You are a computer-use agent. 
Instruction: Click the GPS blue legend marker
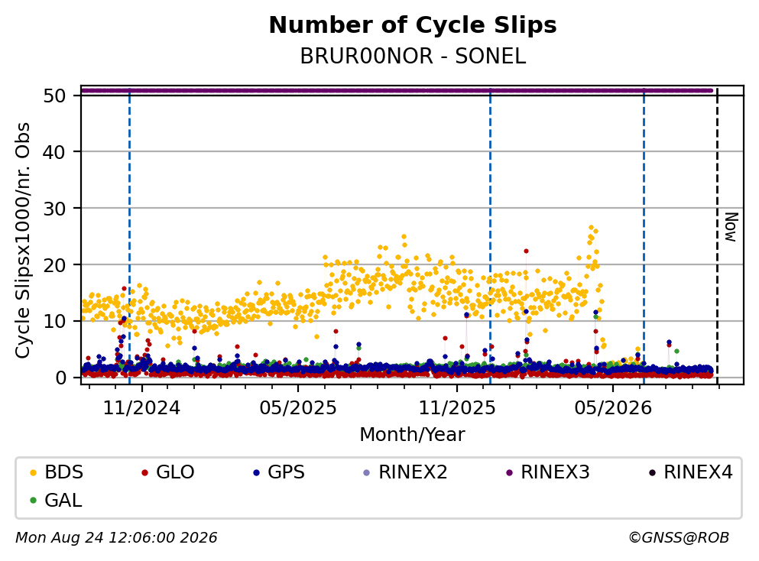[256, 472]
